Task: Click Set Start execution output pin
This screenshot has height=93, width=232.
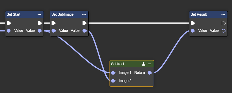Action: [x=40, y=23]
